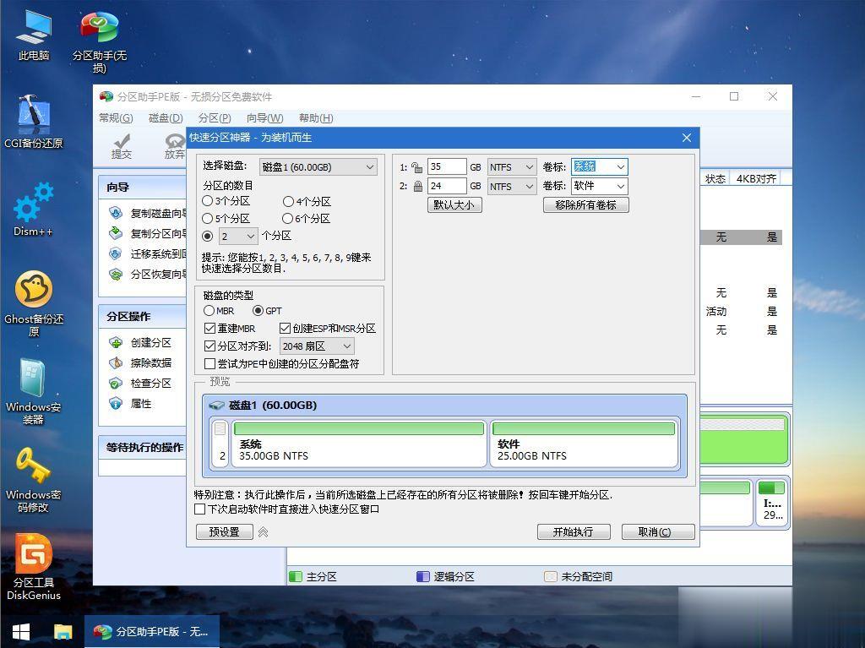This screenshot has height=648, width=865.
Task: Click the 开始执行 button
Action: pos(574,532)
